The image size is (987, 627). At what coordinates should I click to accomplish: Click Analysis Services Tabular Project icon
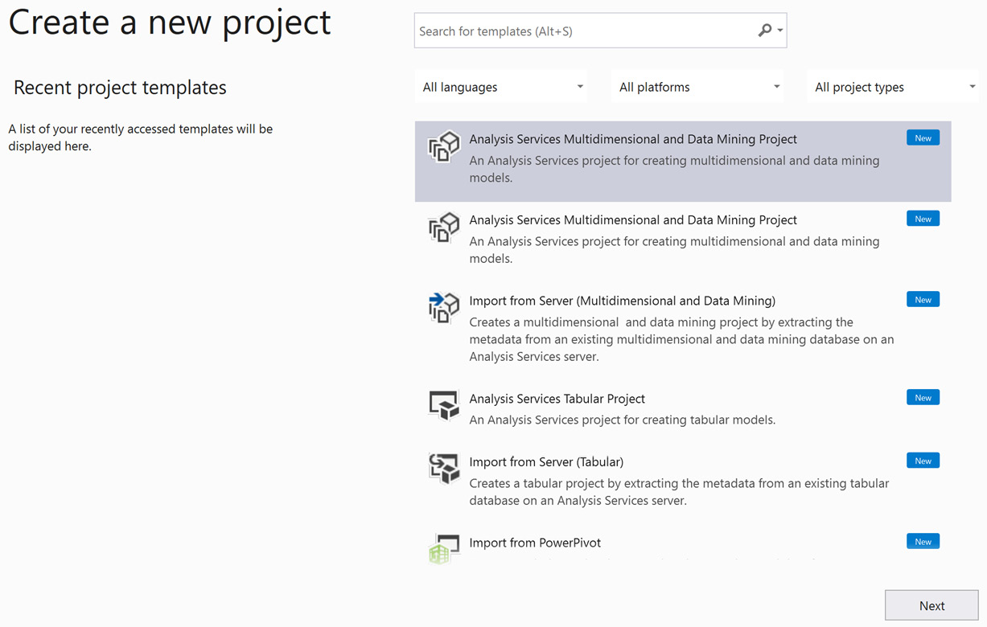pos(444,405)
